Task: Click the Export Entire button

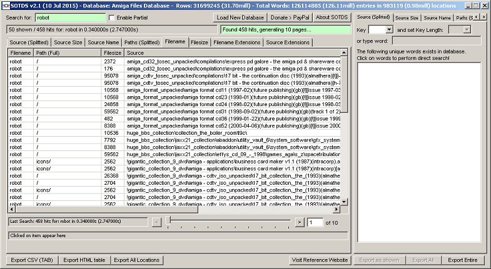Action: pos(463,260)
